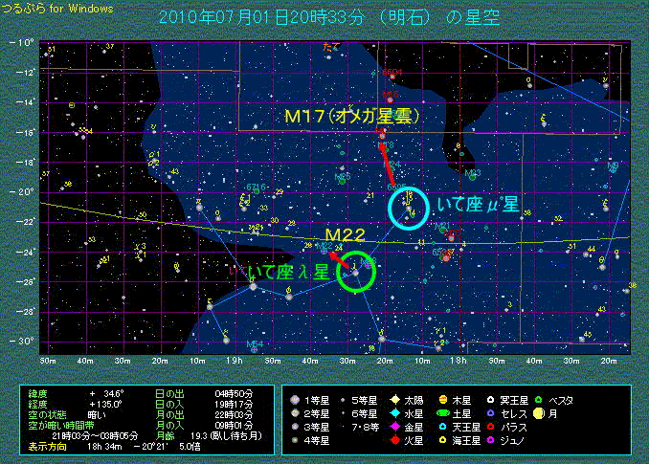Select the Ceres (セレス) legend icon
This screenshot has height=464, width=649.
tap(490, 413)
